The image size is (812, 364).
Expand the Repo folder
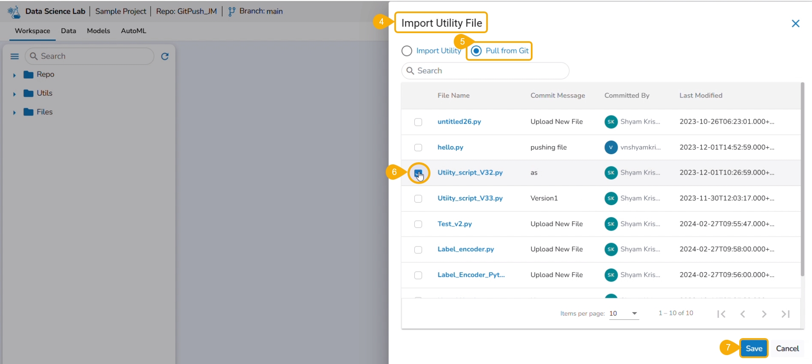coord(14,75)
